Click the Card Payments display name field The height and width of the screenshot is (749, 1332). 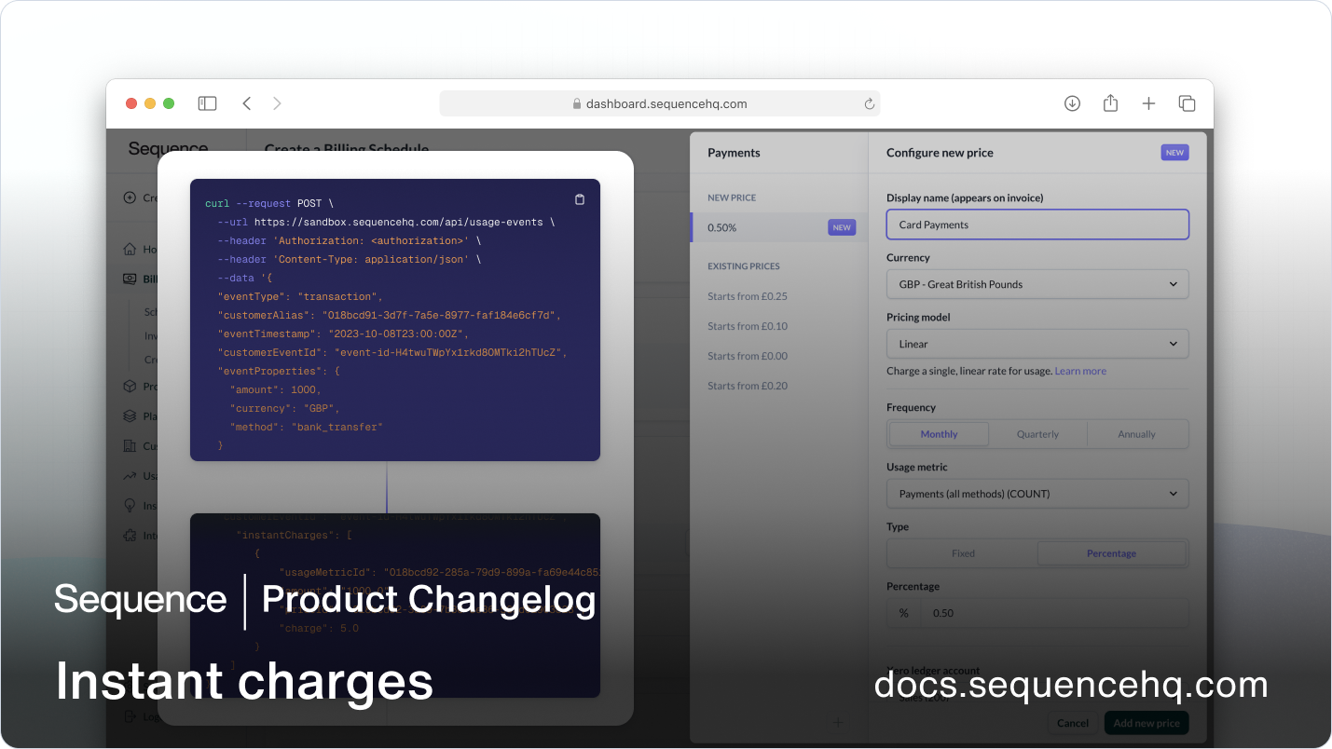(x=1037, y=224)
